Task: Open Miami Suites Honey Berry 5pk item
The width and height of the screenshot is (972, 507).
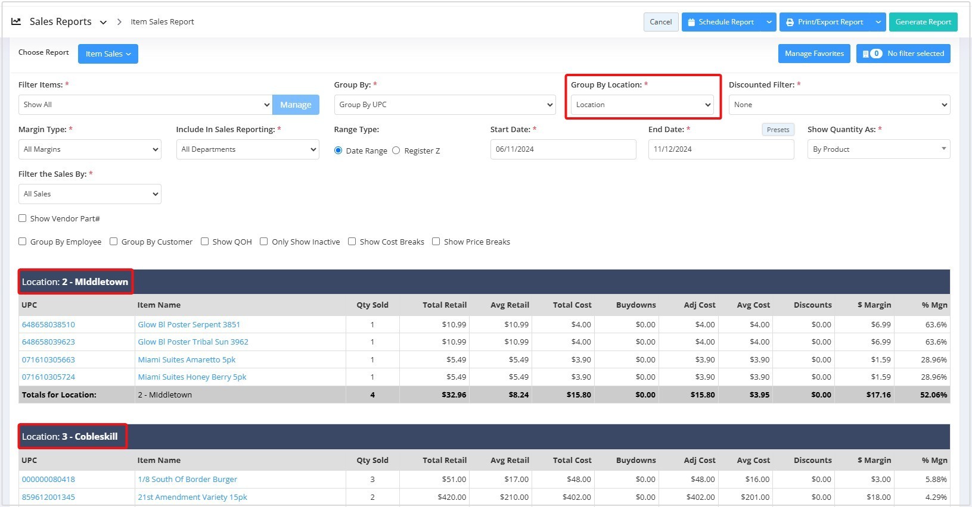Action: 192,377
